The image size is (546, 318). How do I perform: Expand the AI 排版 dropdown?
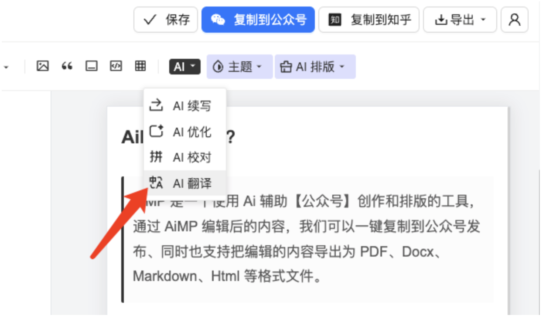314,67
